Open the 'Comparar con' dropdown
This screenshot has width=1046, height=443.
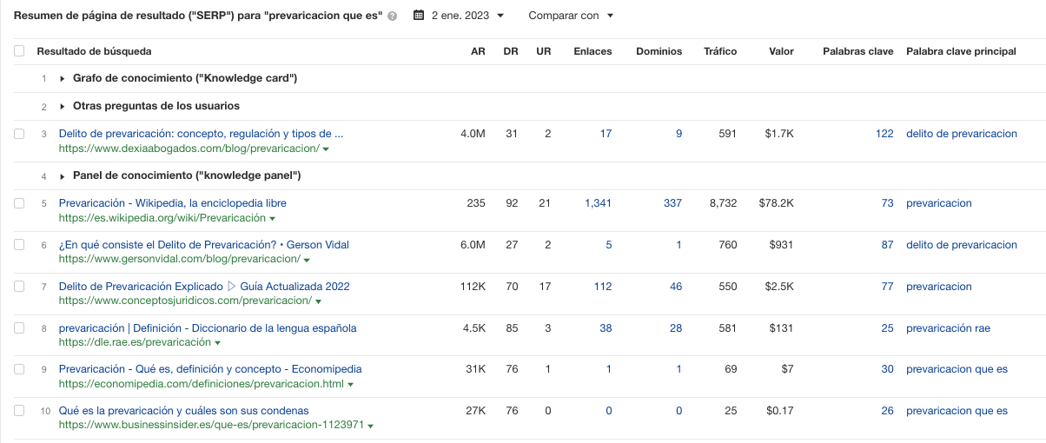[570, 16]
